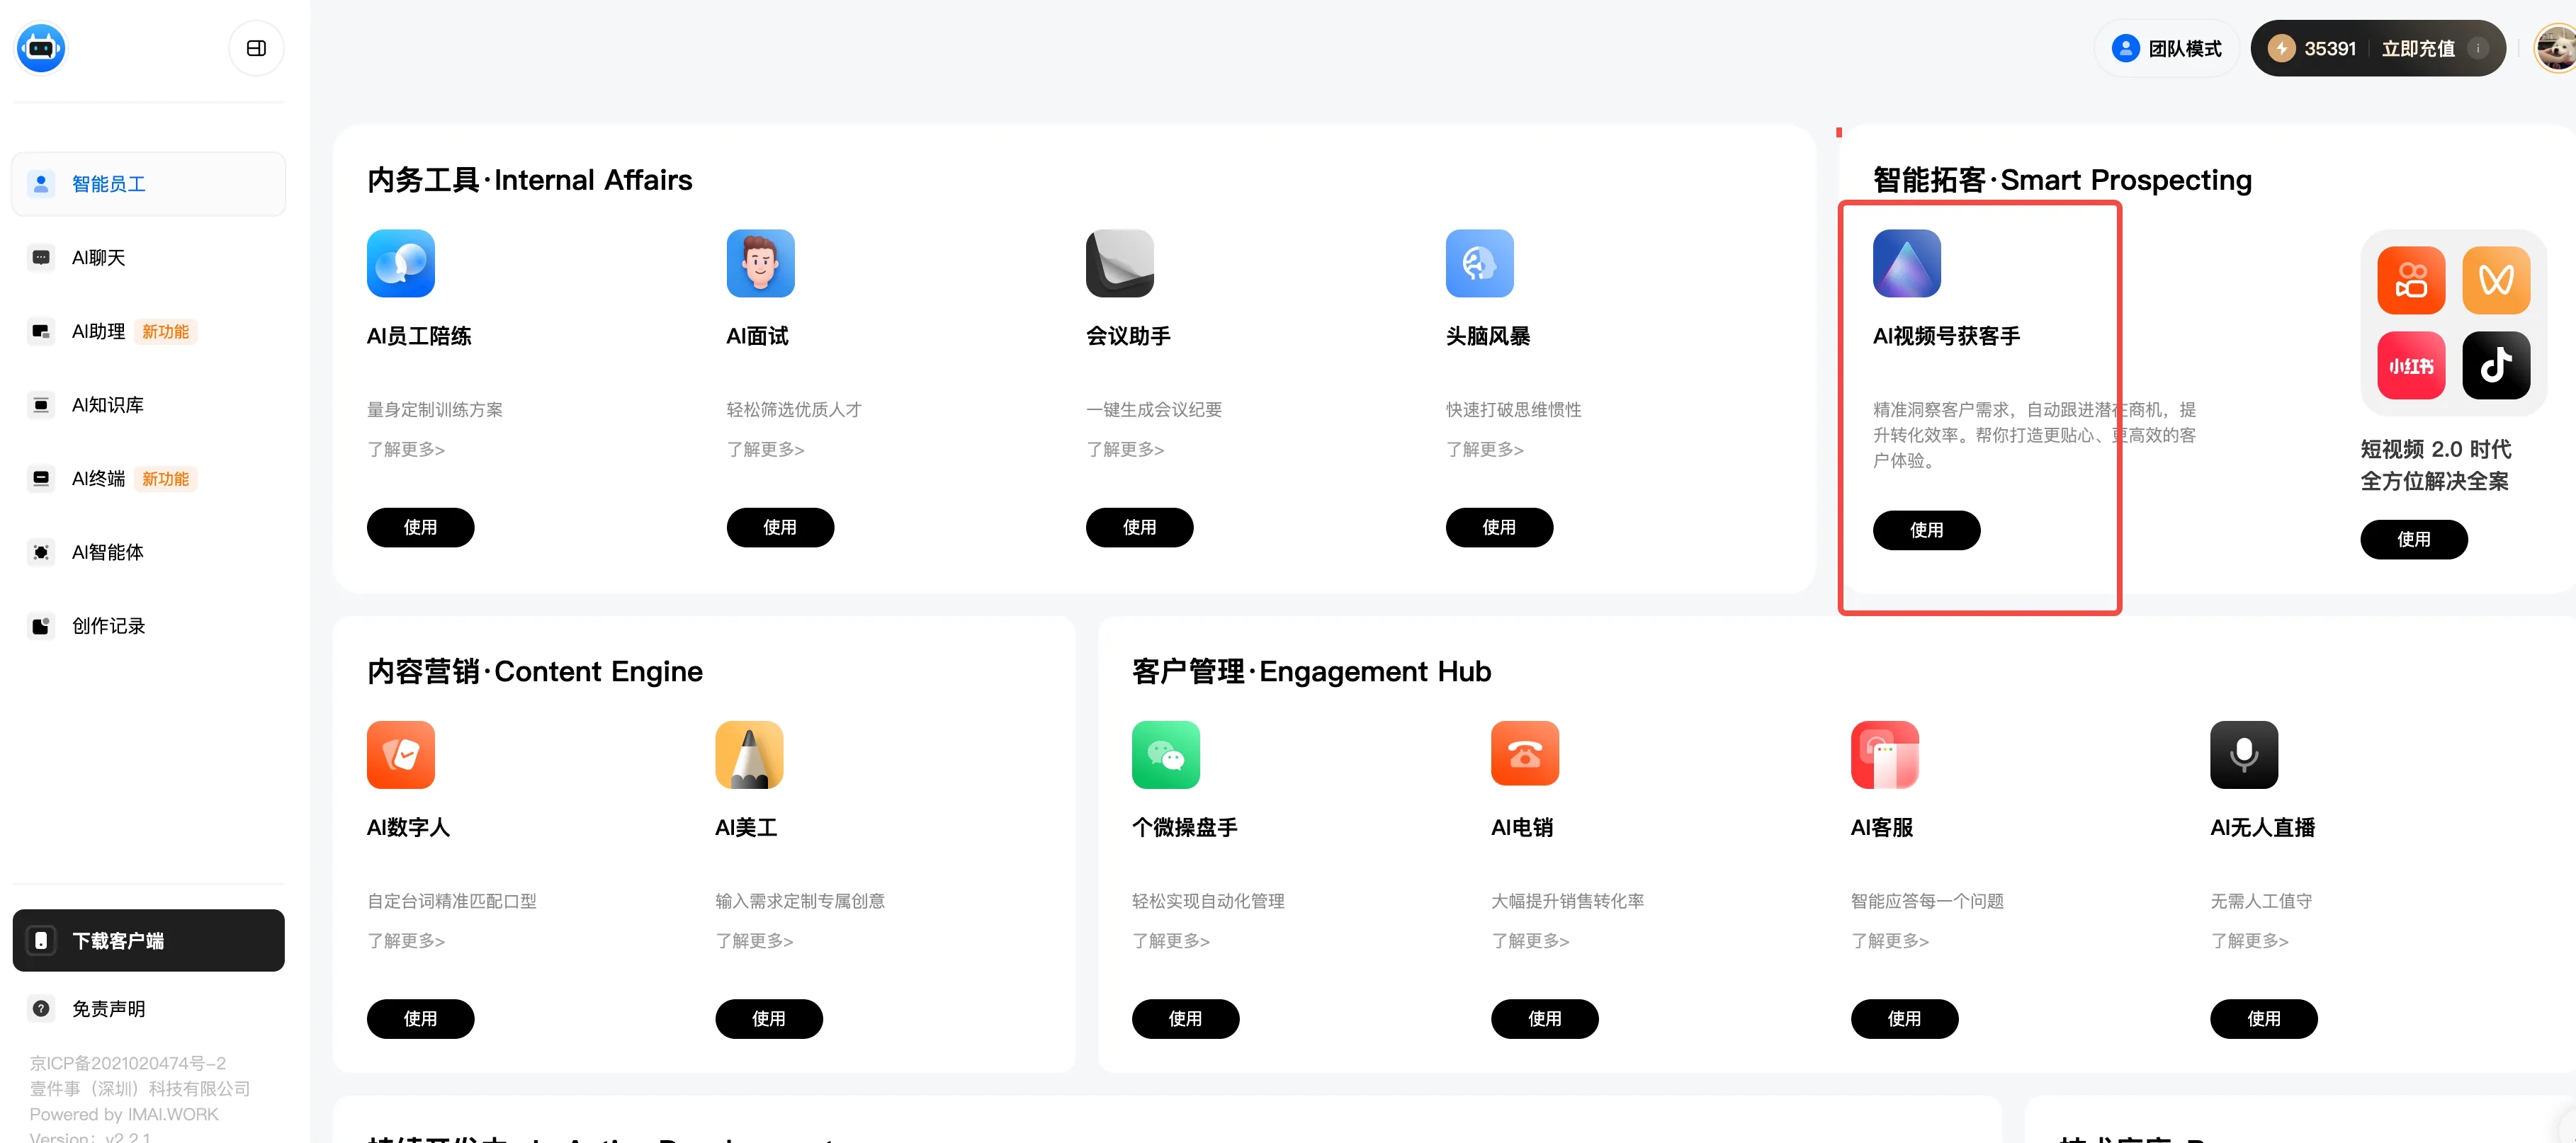The height and width of the screenshot is (1143, 2576).
Task: Open the AI视频号获客手 prism icon
Action: 1906,263
